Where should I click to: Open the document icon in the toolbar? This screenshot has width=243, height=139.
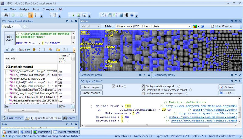(x=55, y=15)
